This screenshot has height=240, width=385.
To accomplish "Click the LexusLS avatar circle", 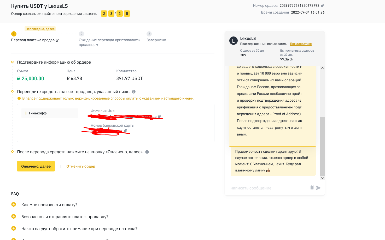I will 233,41.
